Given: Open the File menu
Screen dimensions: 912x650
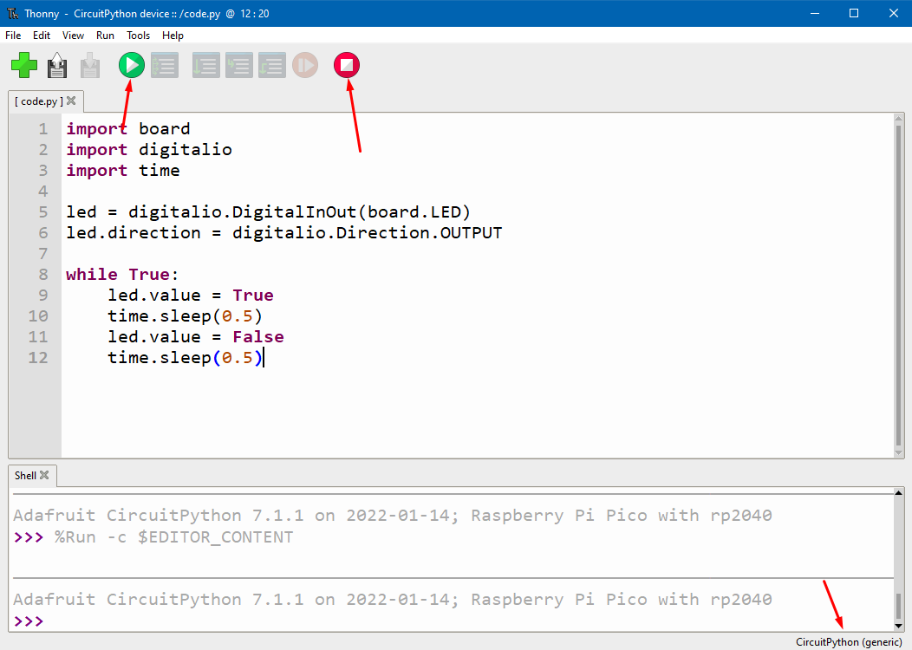Looking at the screenshot, I should (x=13, y=35).
